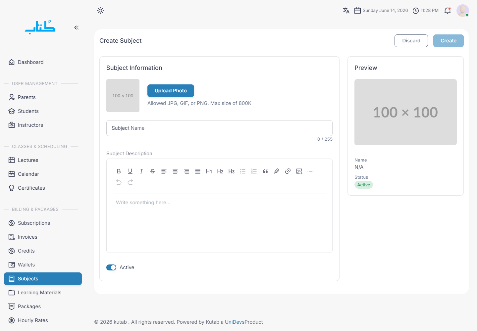Click the time '11:28 PM'
This screenshot has width=477, height=331.
(x=430, y=11)
